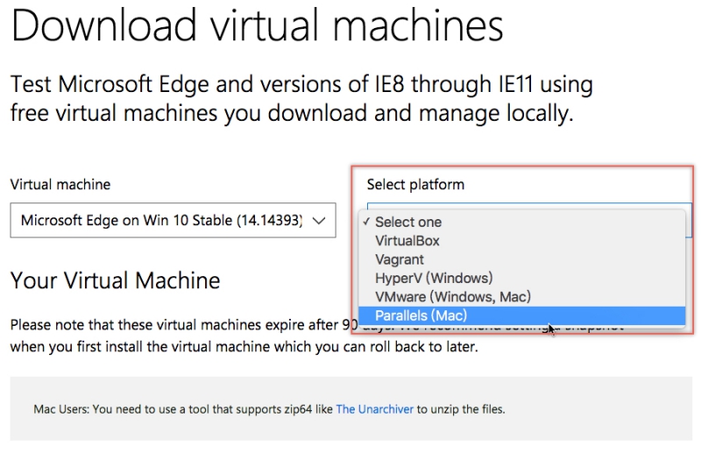This screenshot has width=701, height=453.
Task: Click the 'Test Microsoft Edge' intro paragraph
Action: pyautogui.click(x=301, y=99)
